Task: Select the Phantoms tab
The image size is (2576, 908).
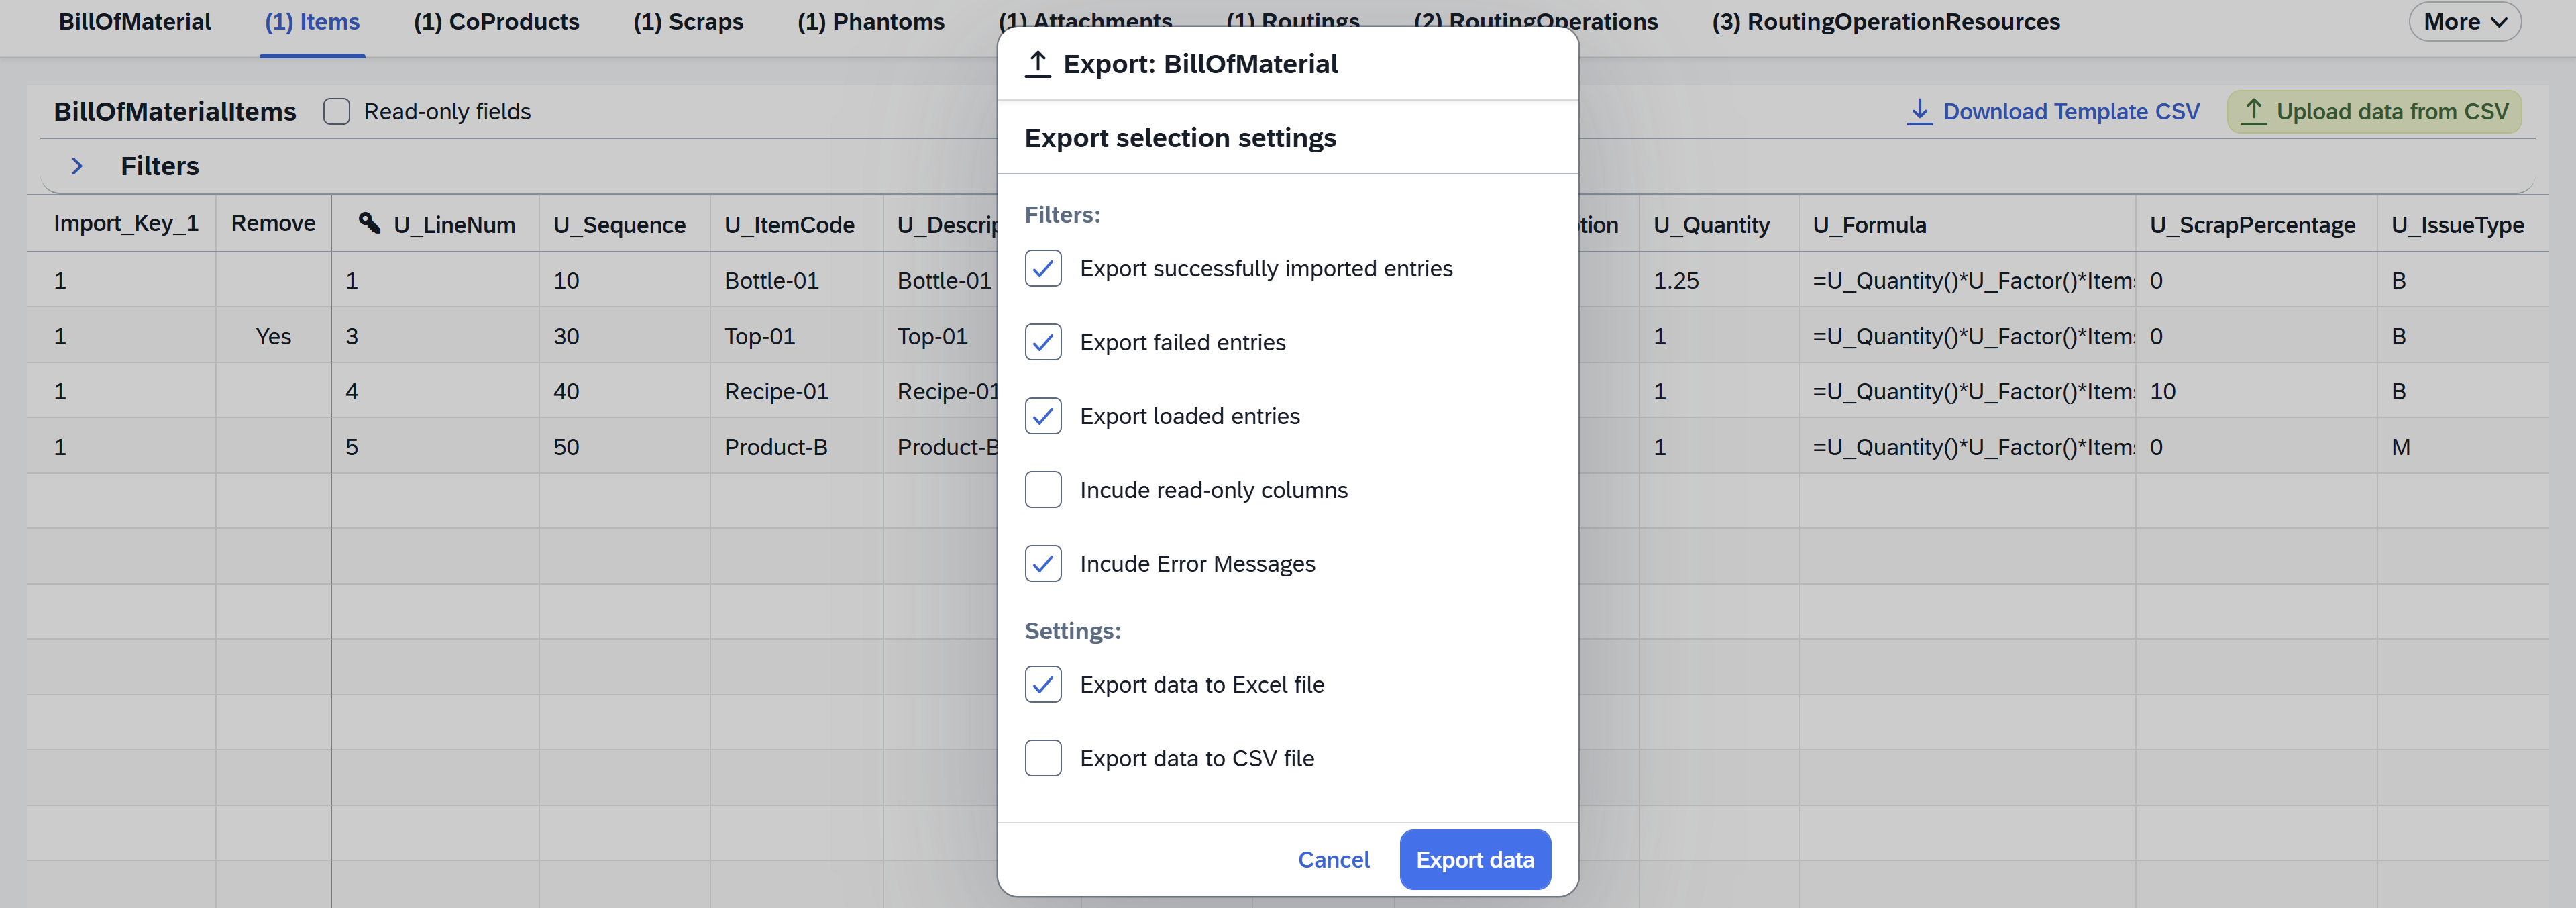Action: coord(870,21)
